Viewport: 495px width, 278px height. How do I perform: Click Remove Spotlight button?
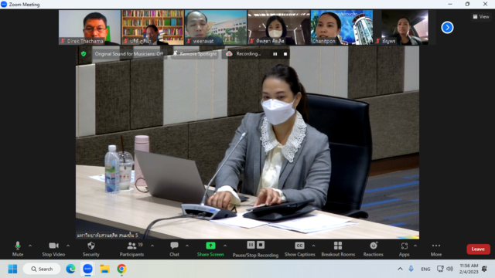[195, 54]
